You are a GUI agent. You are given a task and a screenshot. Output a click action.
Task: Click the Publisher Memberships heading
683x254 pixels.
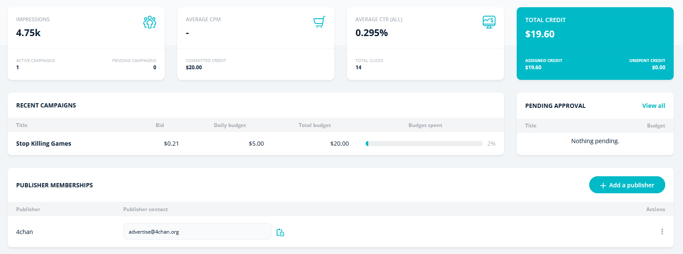[x=54, y=185]
